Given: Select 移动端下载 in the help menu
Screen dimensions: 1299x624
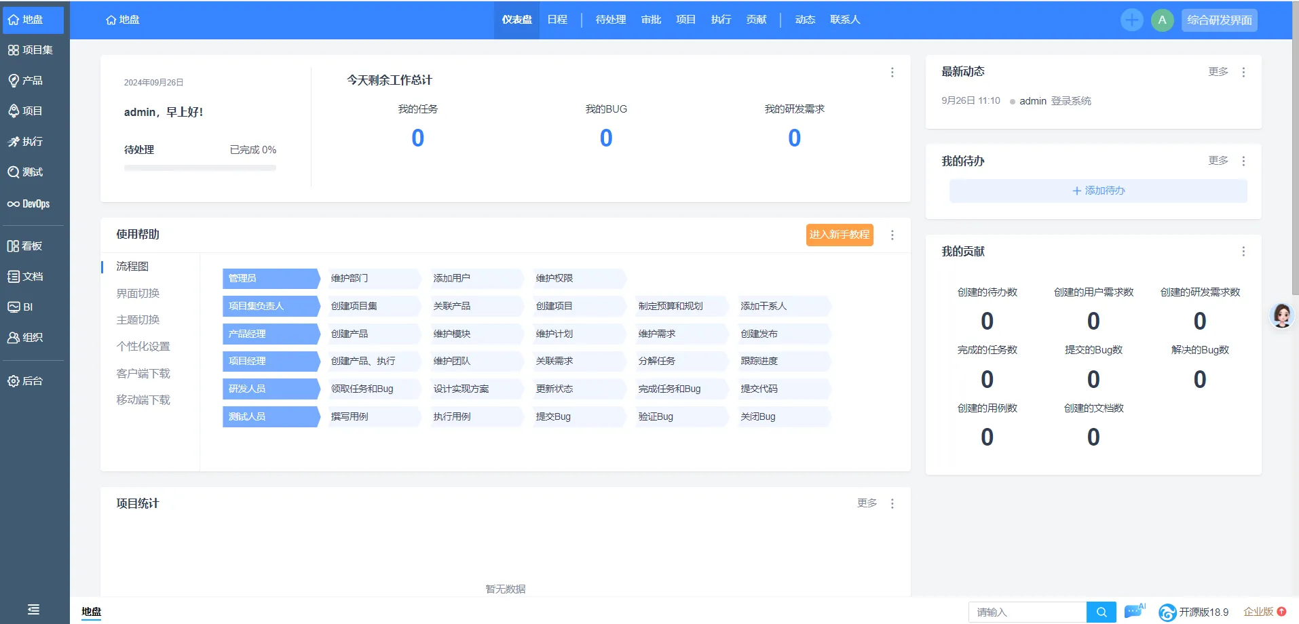Looking at the screenshot, I should pos(143,400).
